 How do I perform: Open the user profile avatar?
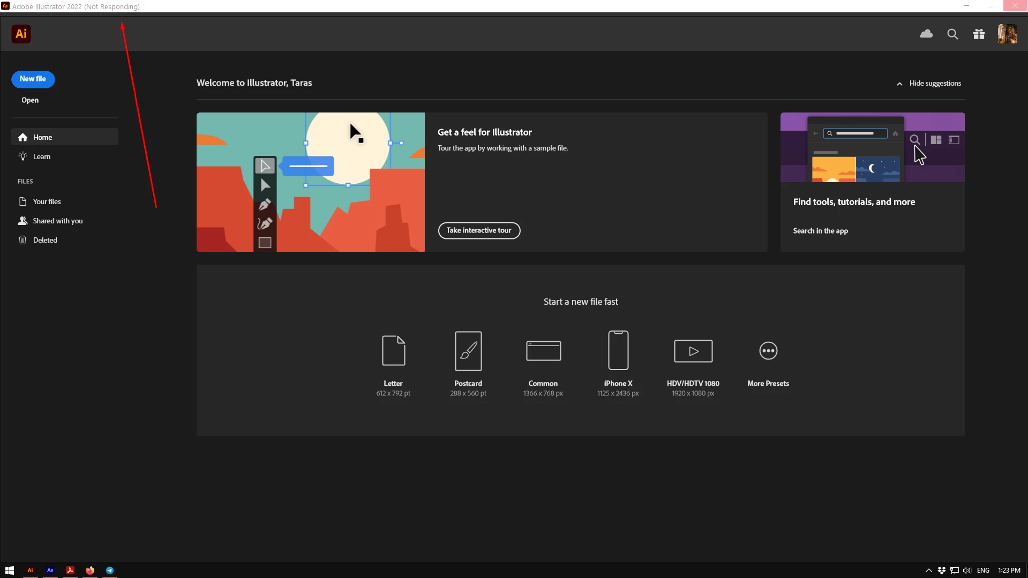pos(1007,34)
